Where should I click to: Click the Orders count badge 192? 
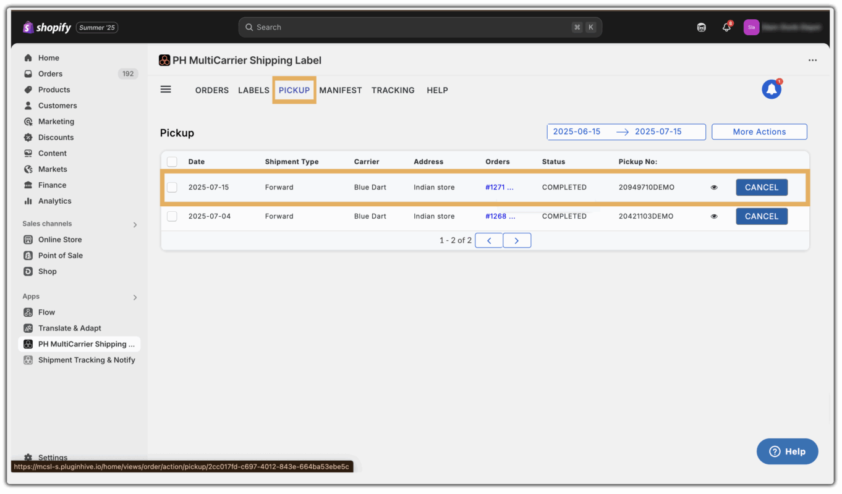click(128, 73)
